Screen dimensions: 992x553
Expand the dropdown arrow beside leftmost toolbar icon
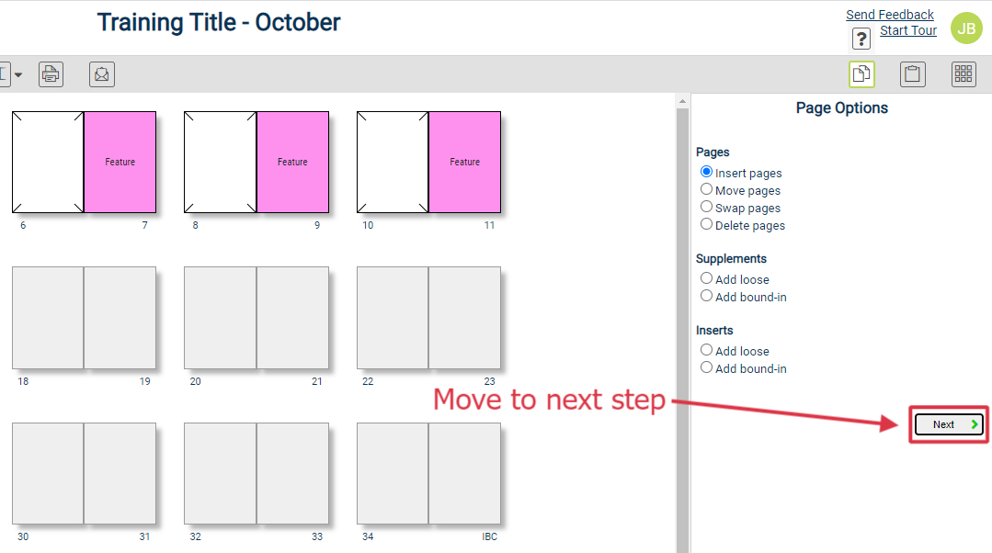pos(18,74)
